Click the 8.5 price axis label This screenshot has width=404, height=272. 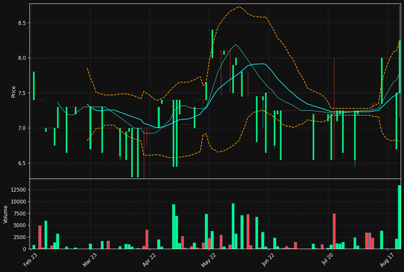(22, 23)
